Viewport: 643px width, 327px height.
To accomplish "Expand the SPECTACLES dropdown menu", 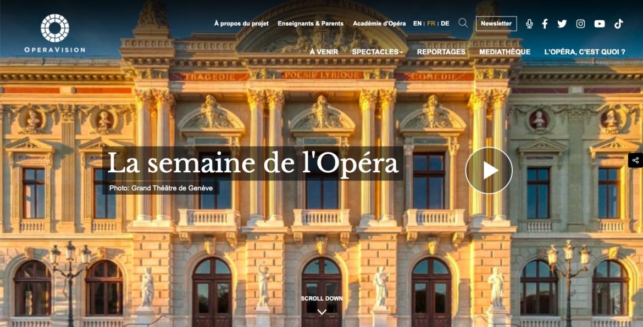I will coord(377,52).
